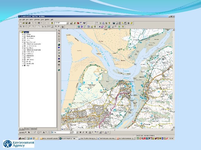201x150 pixels.
Task: Open the Selection menu
Action: coord(37,20)
